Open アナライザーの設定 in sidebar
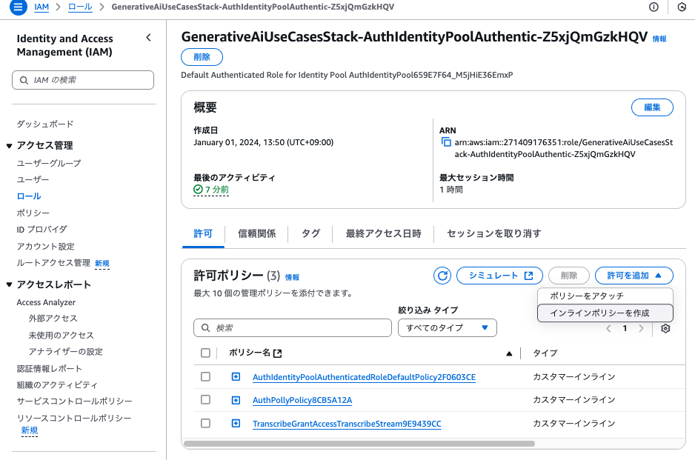Screen dimensions: 695x460 tap(66, 351)
